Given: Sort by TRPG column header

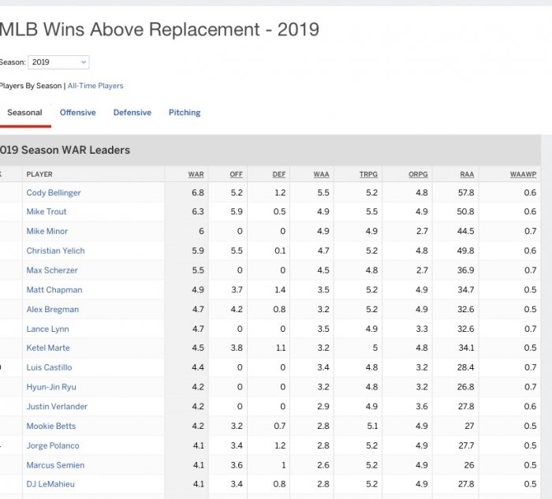Looking at the screenshot, I should (368, 174).
